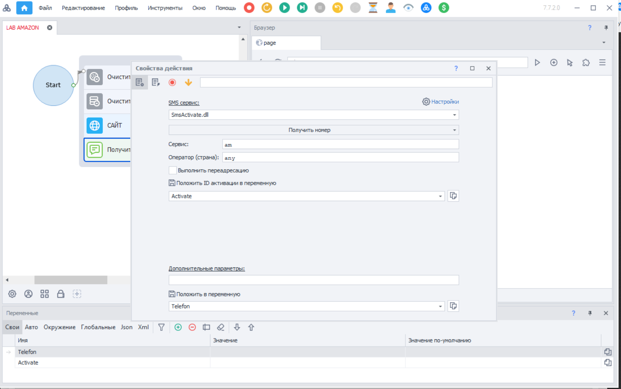621x389 pixels.
Task: Click the filter funnel icon in variables panel
Action: click(161, 327)
